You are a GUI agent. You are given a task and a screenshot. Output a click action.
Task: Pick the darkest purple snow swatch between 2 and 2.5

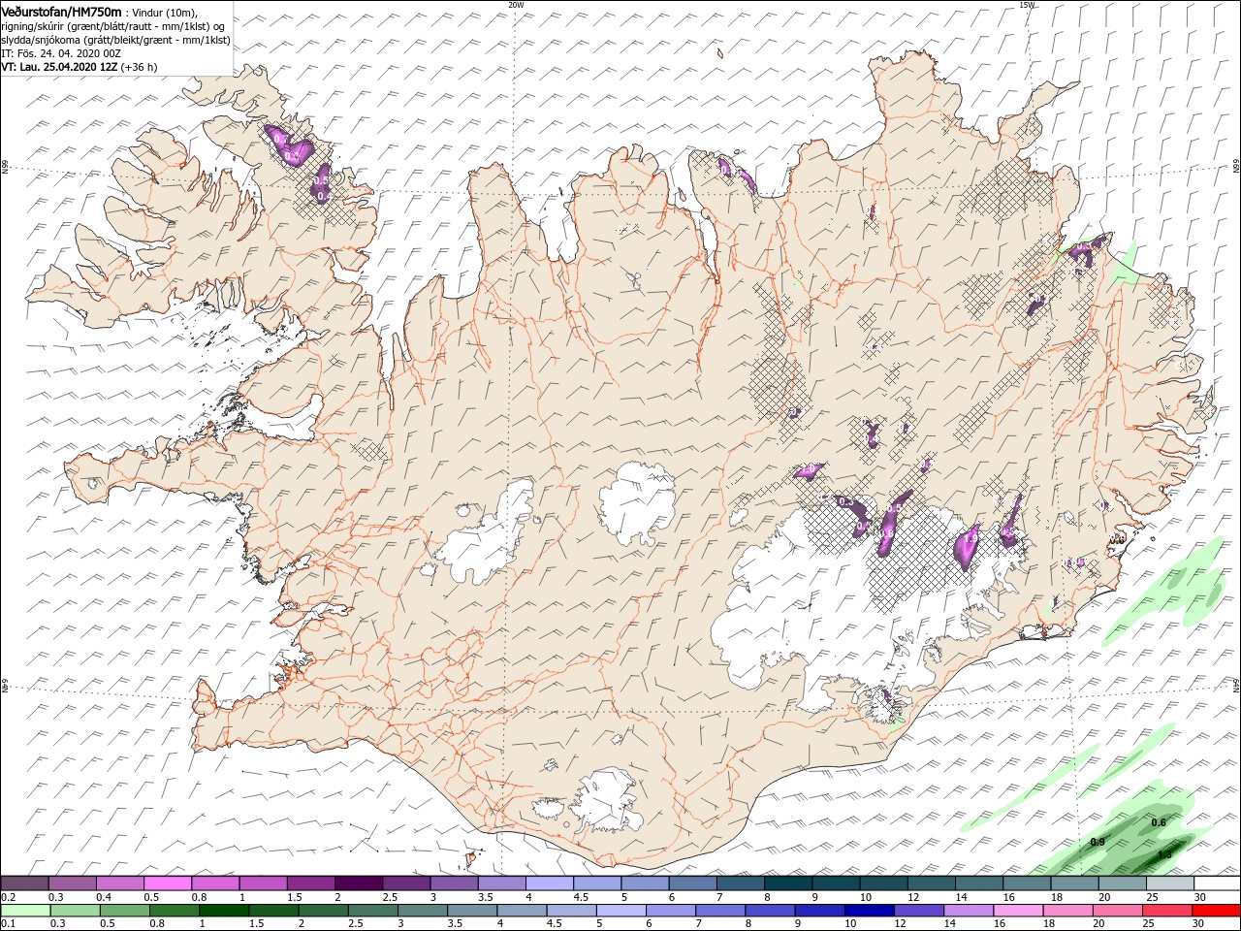tap(359, 883)
